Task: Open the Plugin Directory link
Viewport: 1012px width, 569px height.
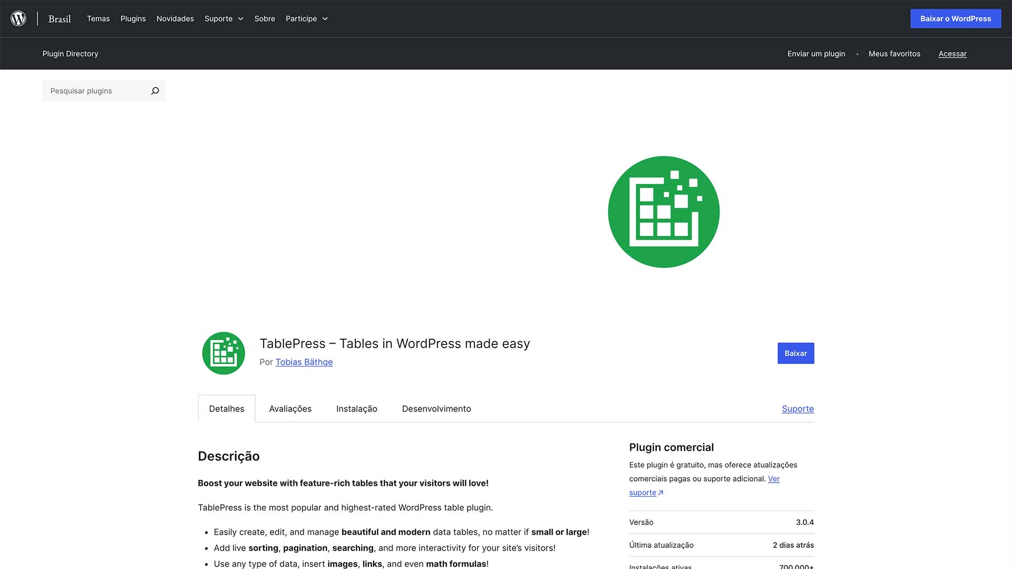Action: coord(70,54)
